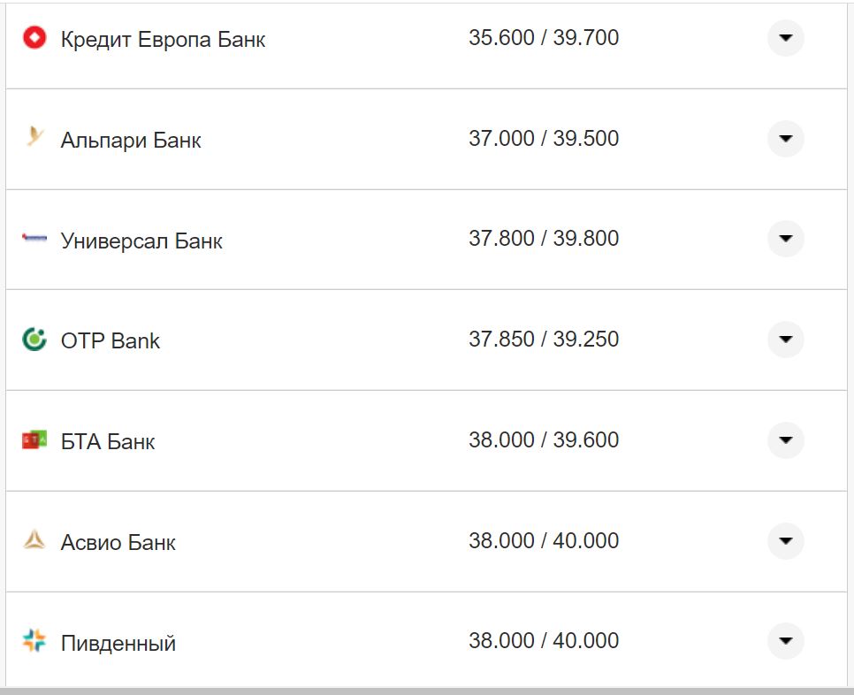The height and width of the screenshot is (695, 854).
Task: Click the OTP Bank name text
Action: point(111,340)
